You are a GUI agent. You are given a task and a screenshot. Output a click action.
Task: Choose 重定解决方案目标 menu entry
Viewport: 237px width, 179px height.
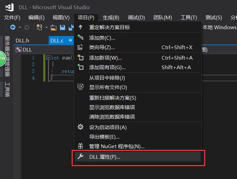[x=138, y=27]
